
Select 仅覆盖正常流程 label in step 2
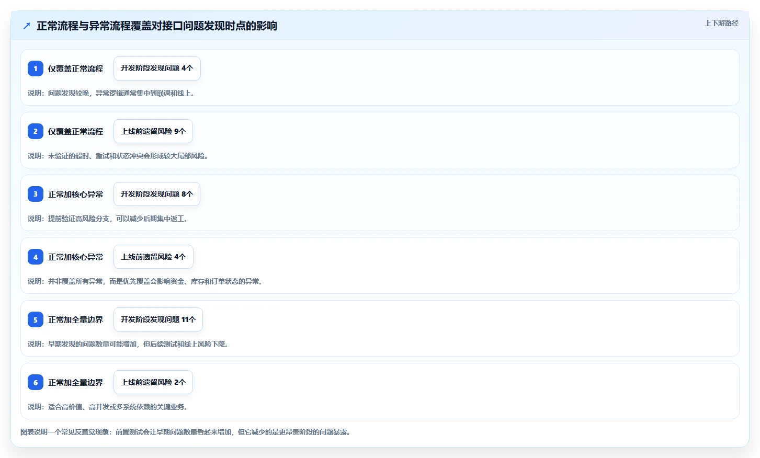[x=75, y=131]
